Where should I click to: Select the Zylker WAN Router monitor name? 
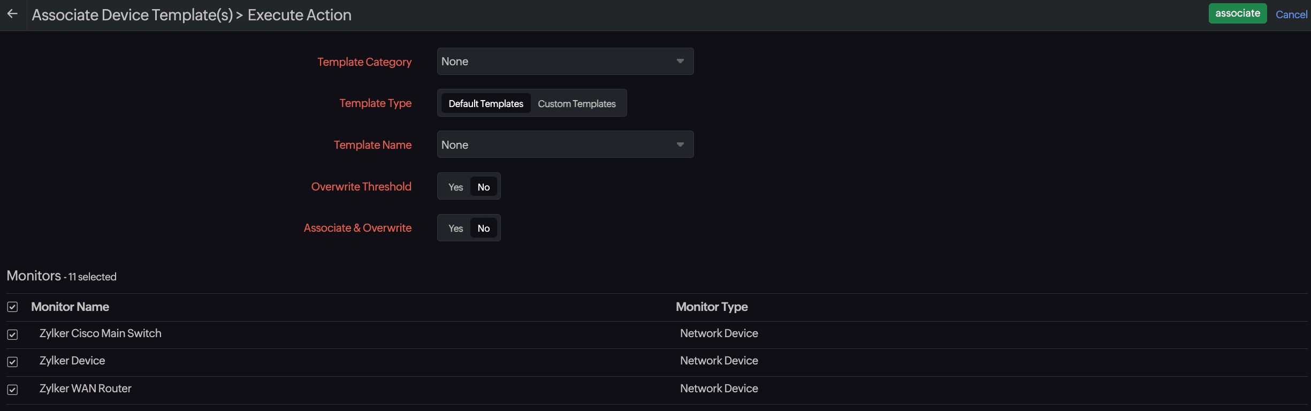pyautogui.click(x=86, y=389)
